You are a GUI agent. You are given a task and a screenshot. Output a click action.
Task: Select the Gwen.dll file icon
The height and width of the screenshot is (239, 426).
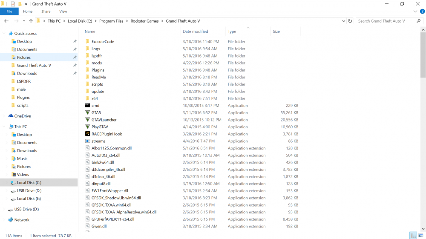[87, 226]
